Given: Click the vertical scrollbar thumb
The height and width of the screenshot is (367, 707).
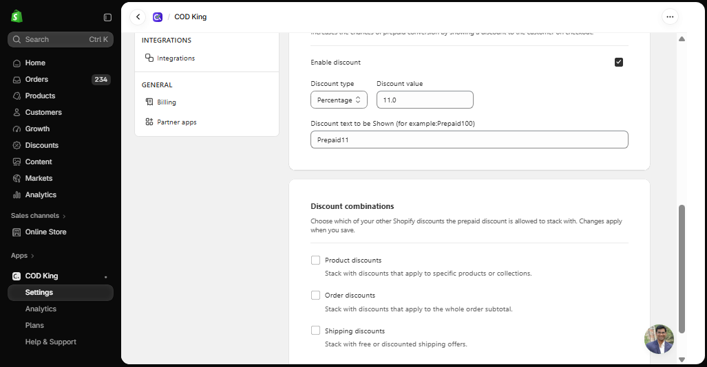Looking at the screenshot, I should click(682, 269).
